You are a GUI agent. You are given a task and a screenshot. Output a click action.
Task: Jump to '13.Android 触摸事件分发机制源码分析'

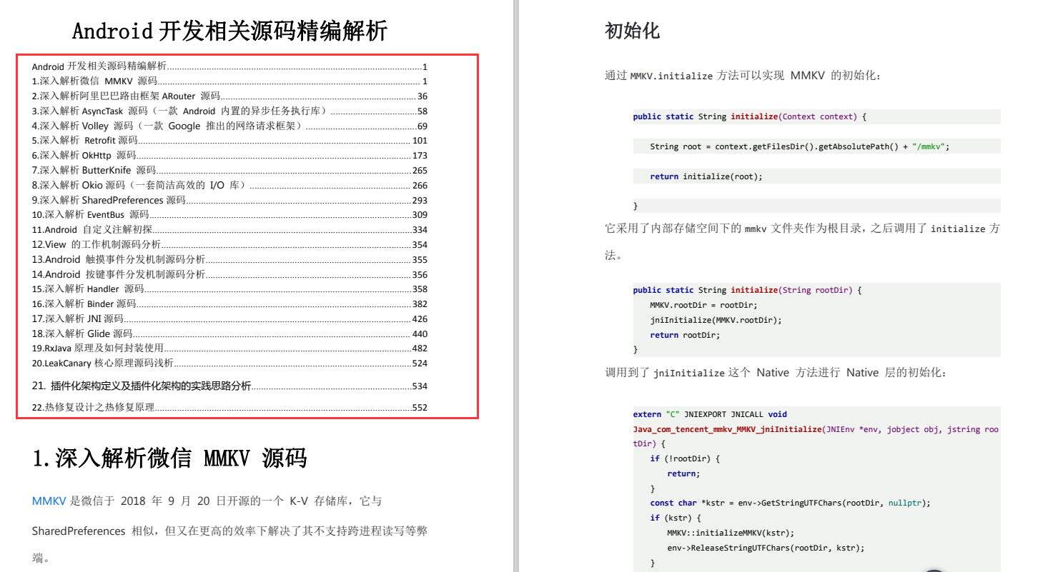[229, 260]
